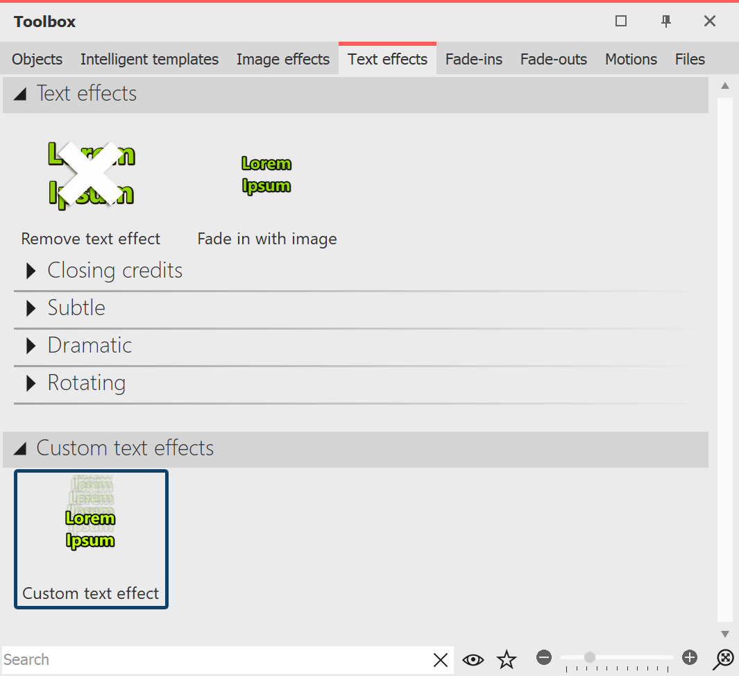Toggle the preview eye icon
Viewport: 739px width, 676px height.
[x=473, y=660]
